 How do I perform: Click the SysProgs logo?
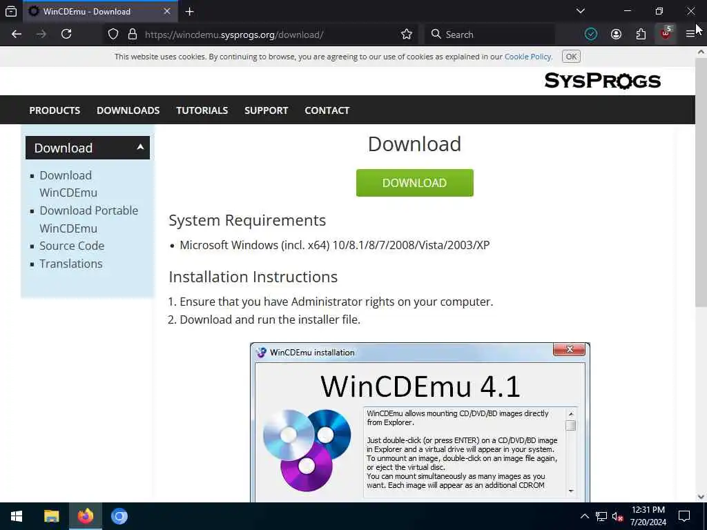(602, 81)
